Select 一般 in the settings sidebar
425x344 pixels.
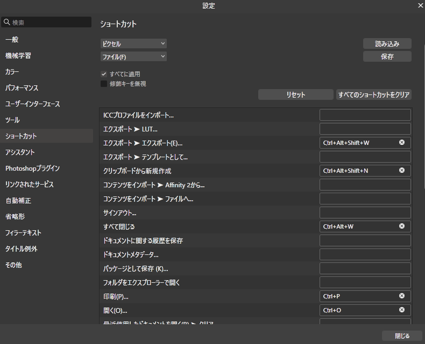point(12,40)
